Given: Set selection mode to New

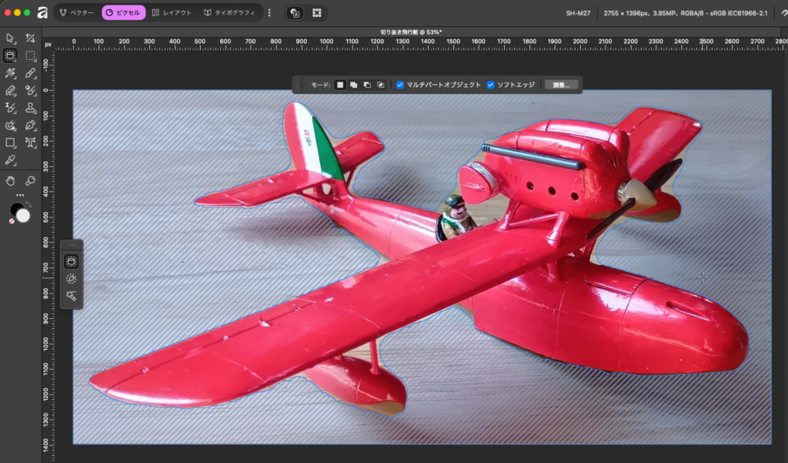Looking at the screenshot, I should [340, 85].
